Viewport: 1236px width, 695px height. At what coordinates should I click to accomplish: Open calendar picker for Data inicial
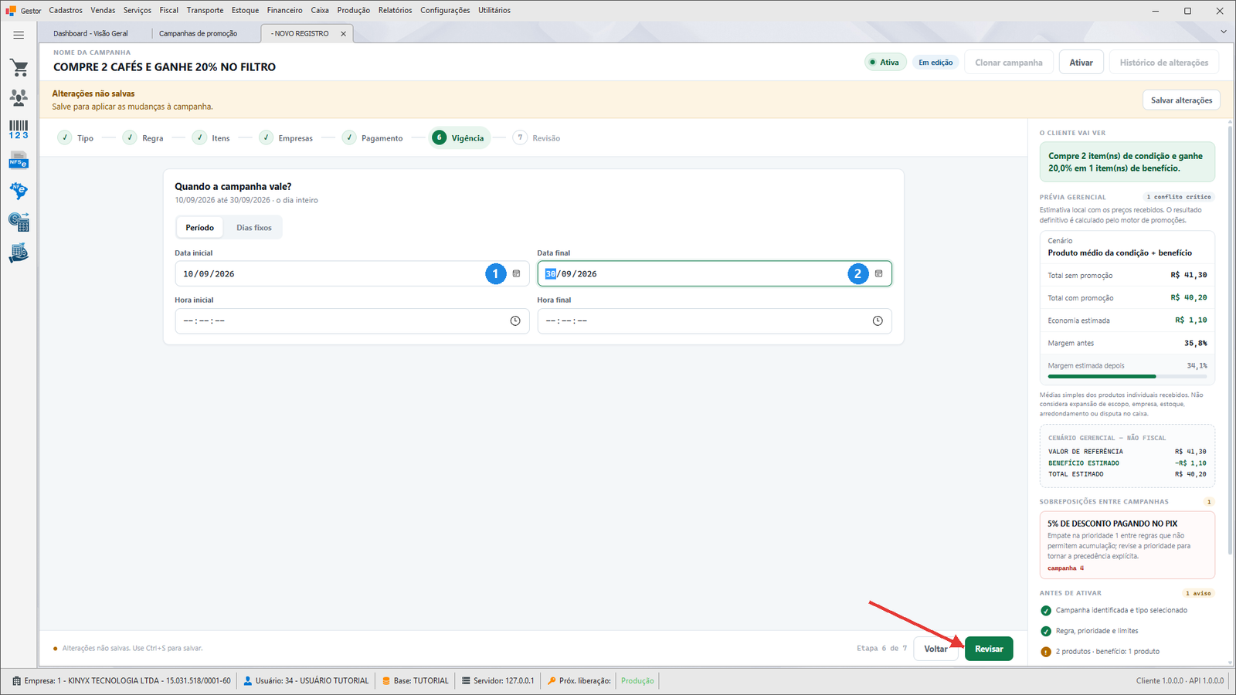[516, 273]
